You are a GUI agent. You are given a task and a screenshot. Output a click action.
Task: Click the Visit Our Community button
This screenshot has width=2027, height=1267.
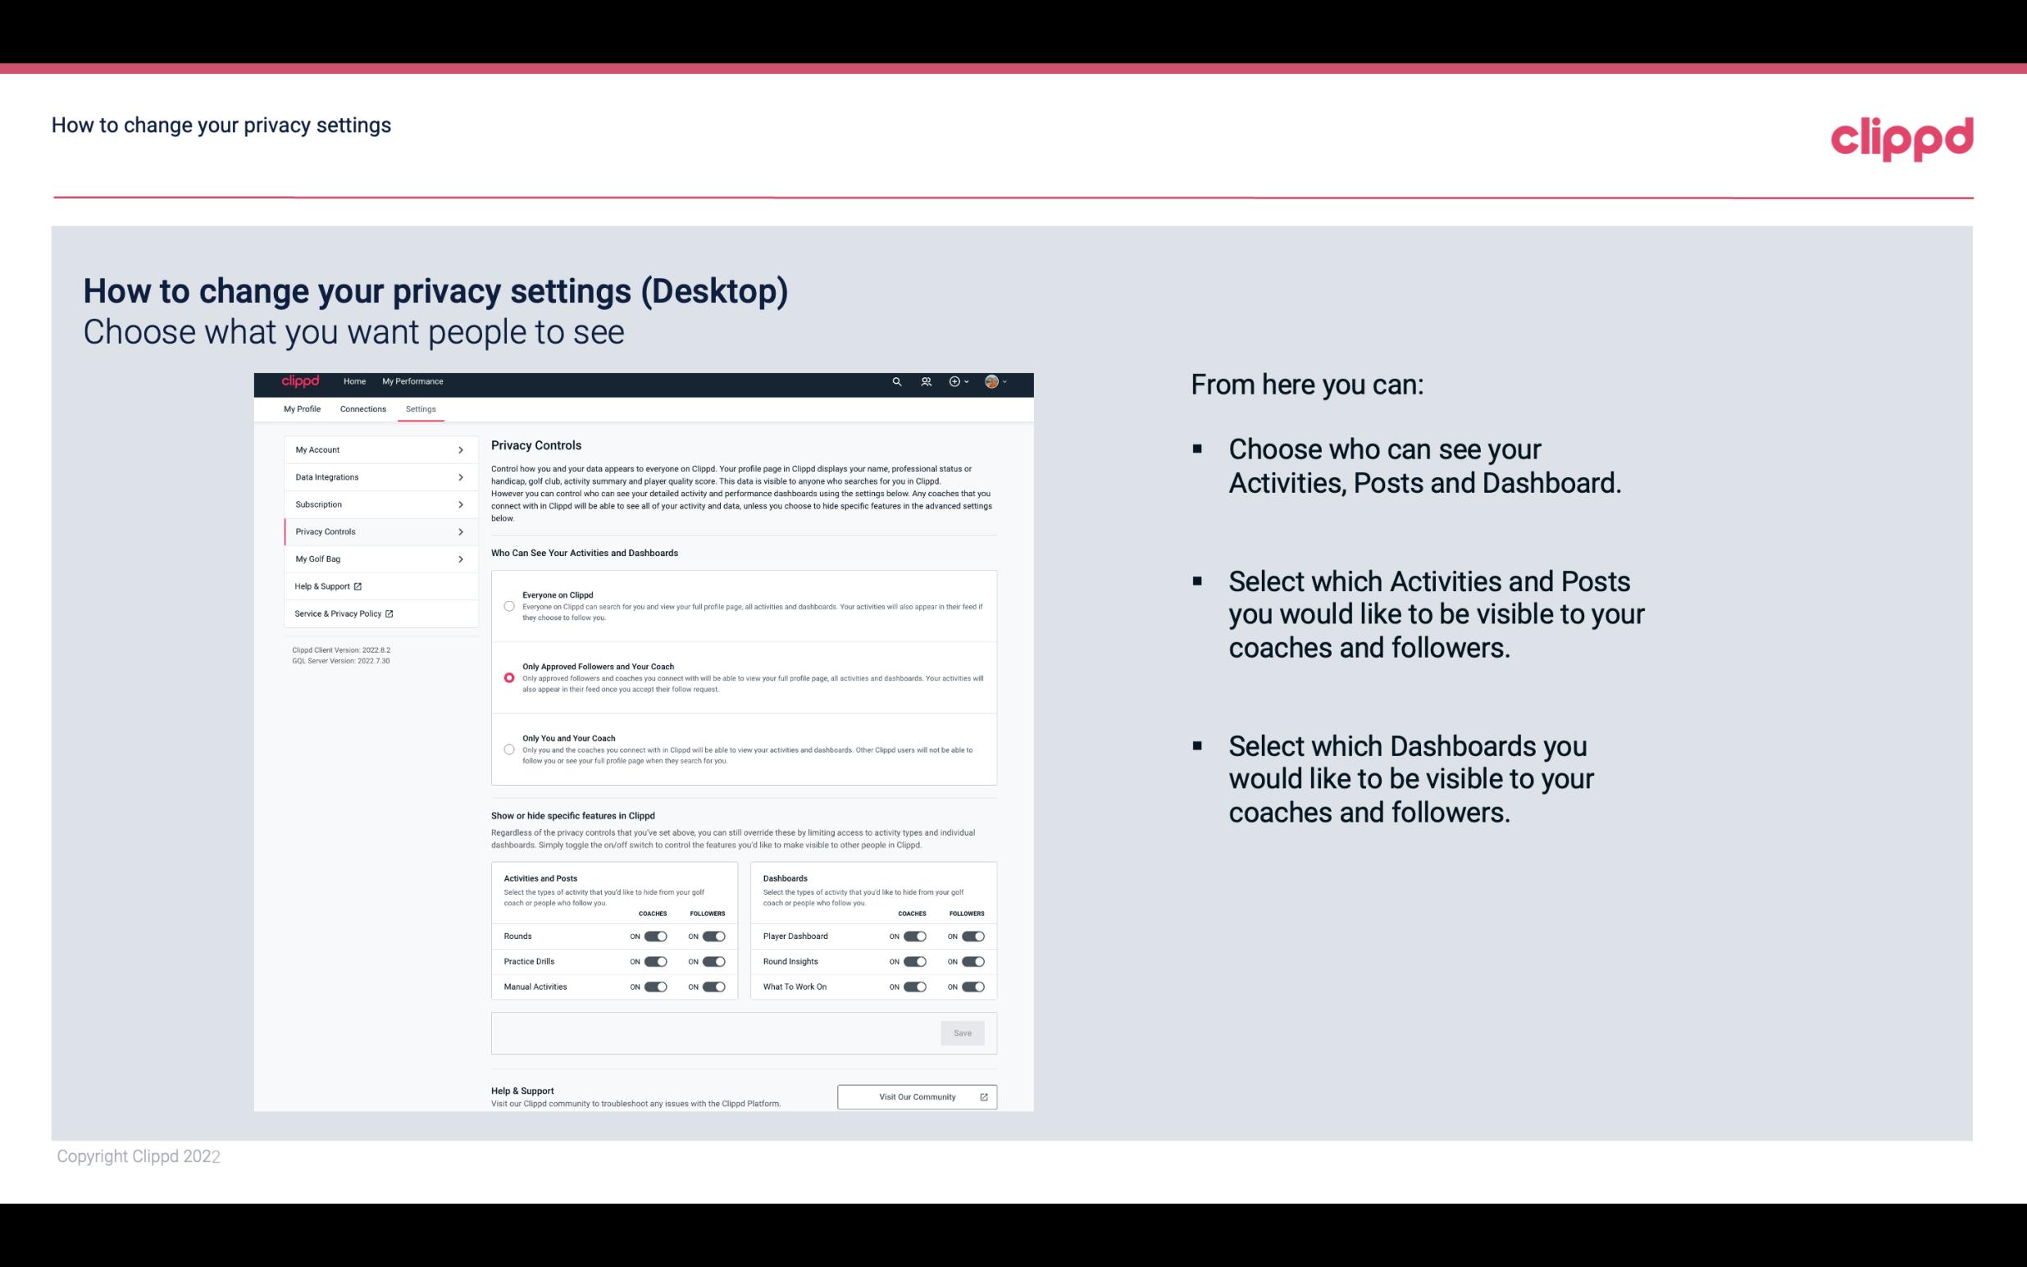917,1096
